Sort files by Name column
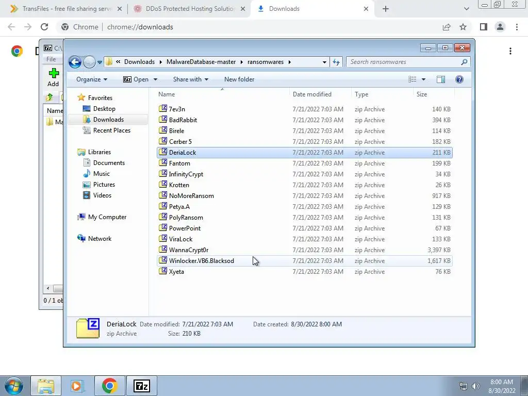Viewport: 528px width, 396px height. (222, 94)
